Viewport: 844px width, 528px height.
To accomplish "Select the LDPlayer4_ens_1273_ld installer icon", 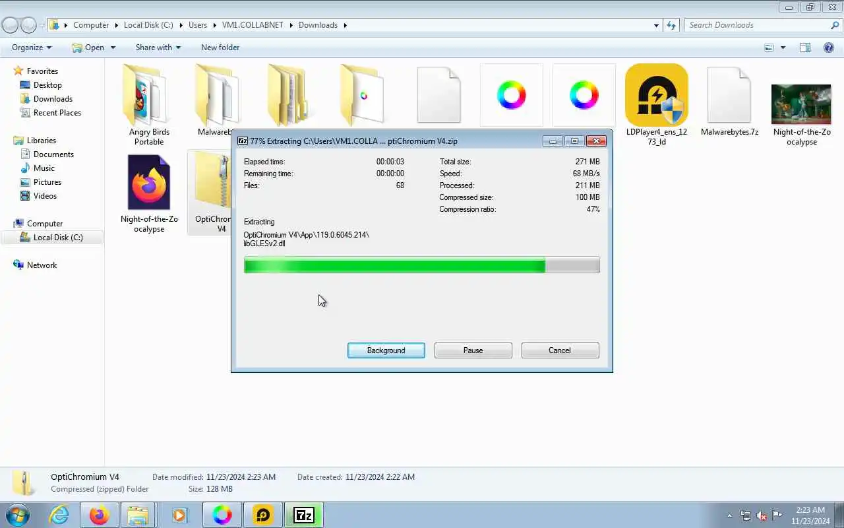I will (x=657, y=104).
